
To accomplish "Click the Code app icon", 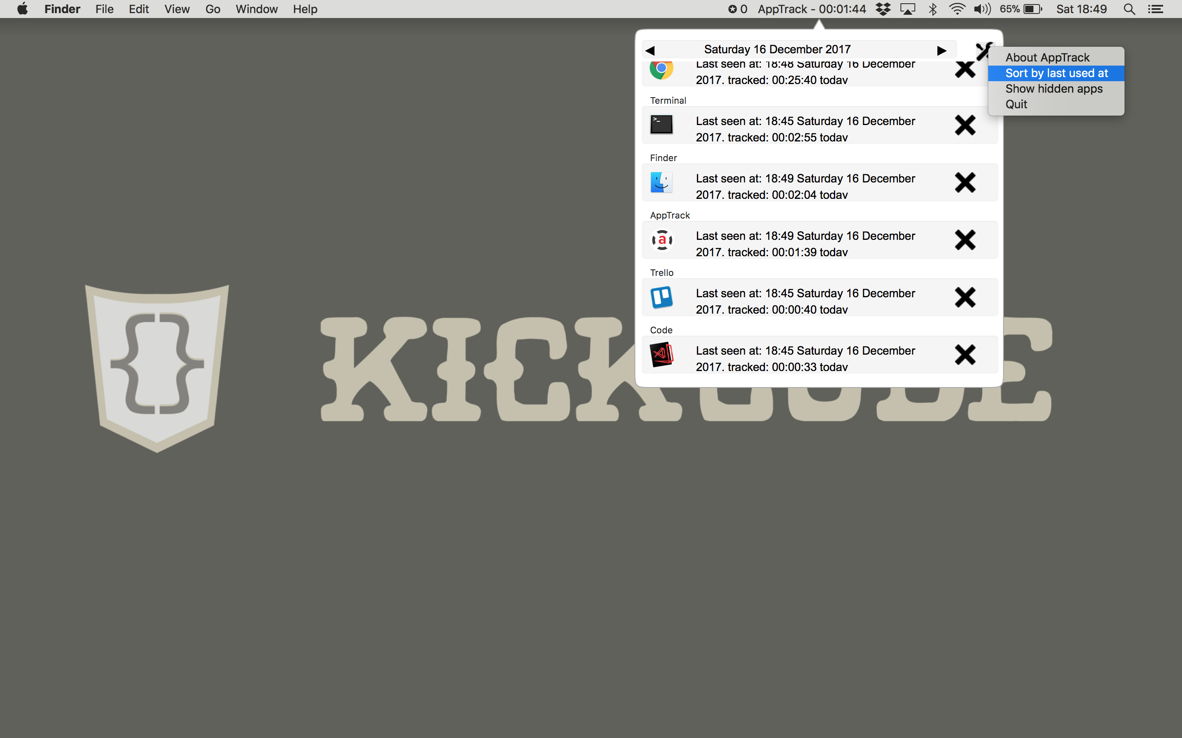I will pos(661,355).
